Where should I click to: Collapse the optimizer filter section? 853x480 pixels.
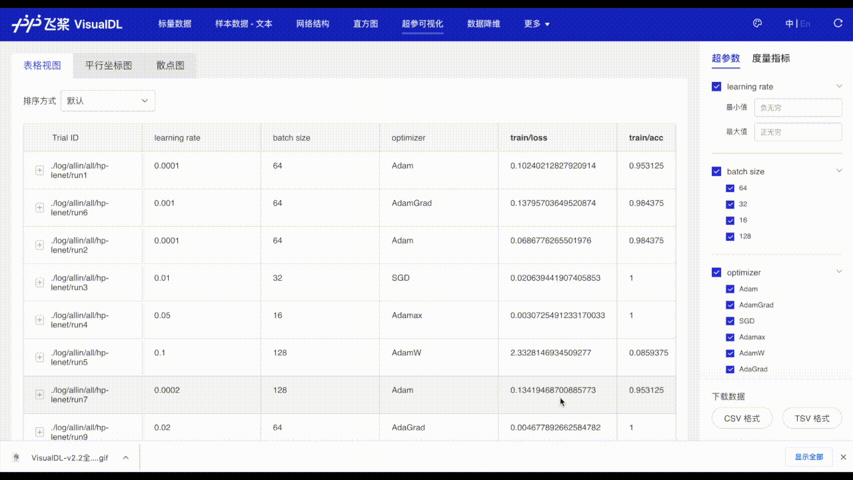(839, 272)
